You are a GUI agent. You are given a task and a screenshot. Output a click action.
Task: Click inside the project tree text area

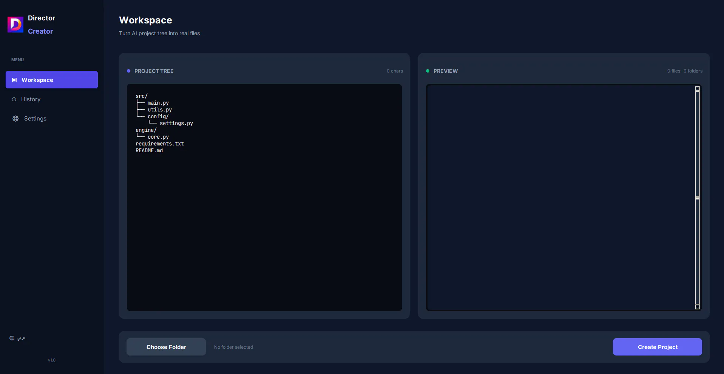(x=264, y=198)
